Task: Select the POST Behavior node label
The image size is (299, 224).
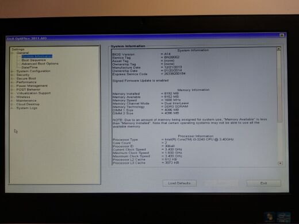Action: (28, 90)
